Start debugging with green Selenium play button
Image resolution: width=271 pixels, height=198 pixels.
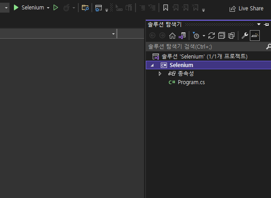click(x=16, y=8)
